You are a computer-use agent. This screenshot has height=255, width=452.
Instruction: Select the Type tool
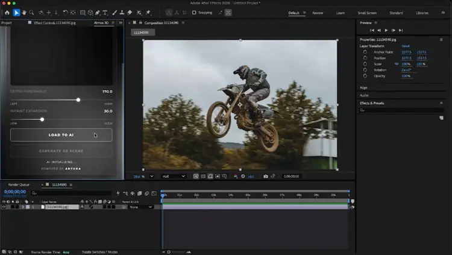click(x=105, y=13)
